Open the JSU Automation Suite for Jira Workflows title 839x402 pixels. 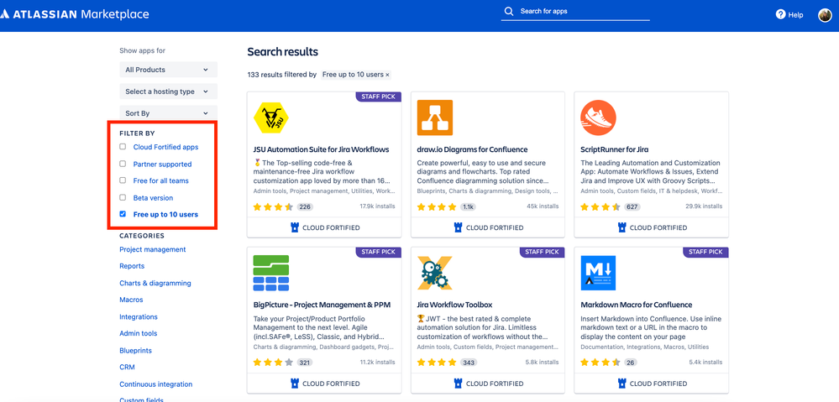tap(321, 149)
